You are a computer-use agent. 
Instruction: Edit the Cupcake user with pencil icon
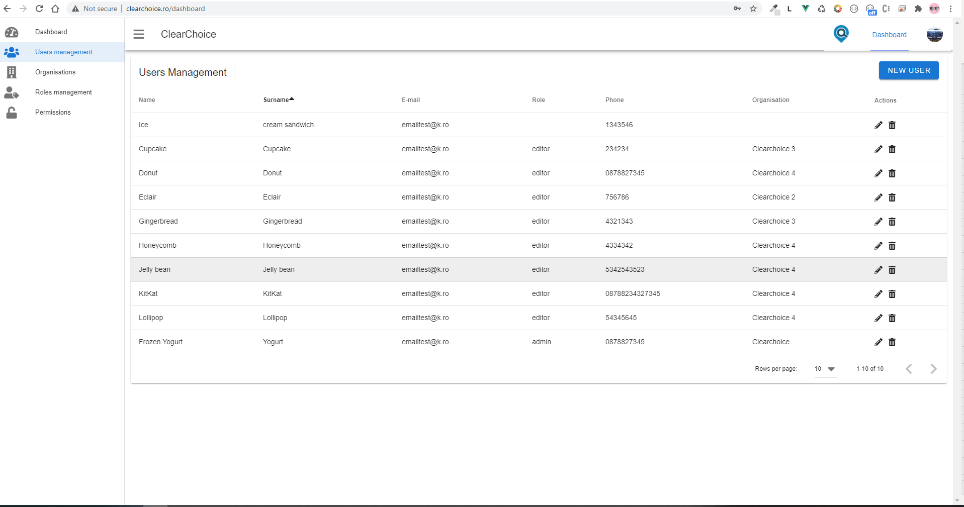click(x=878, y=149)
